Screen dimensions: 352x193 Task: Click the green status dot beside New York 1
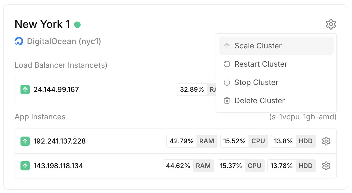[77, 25]
